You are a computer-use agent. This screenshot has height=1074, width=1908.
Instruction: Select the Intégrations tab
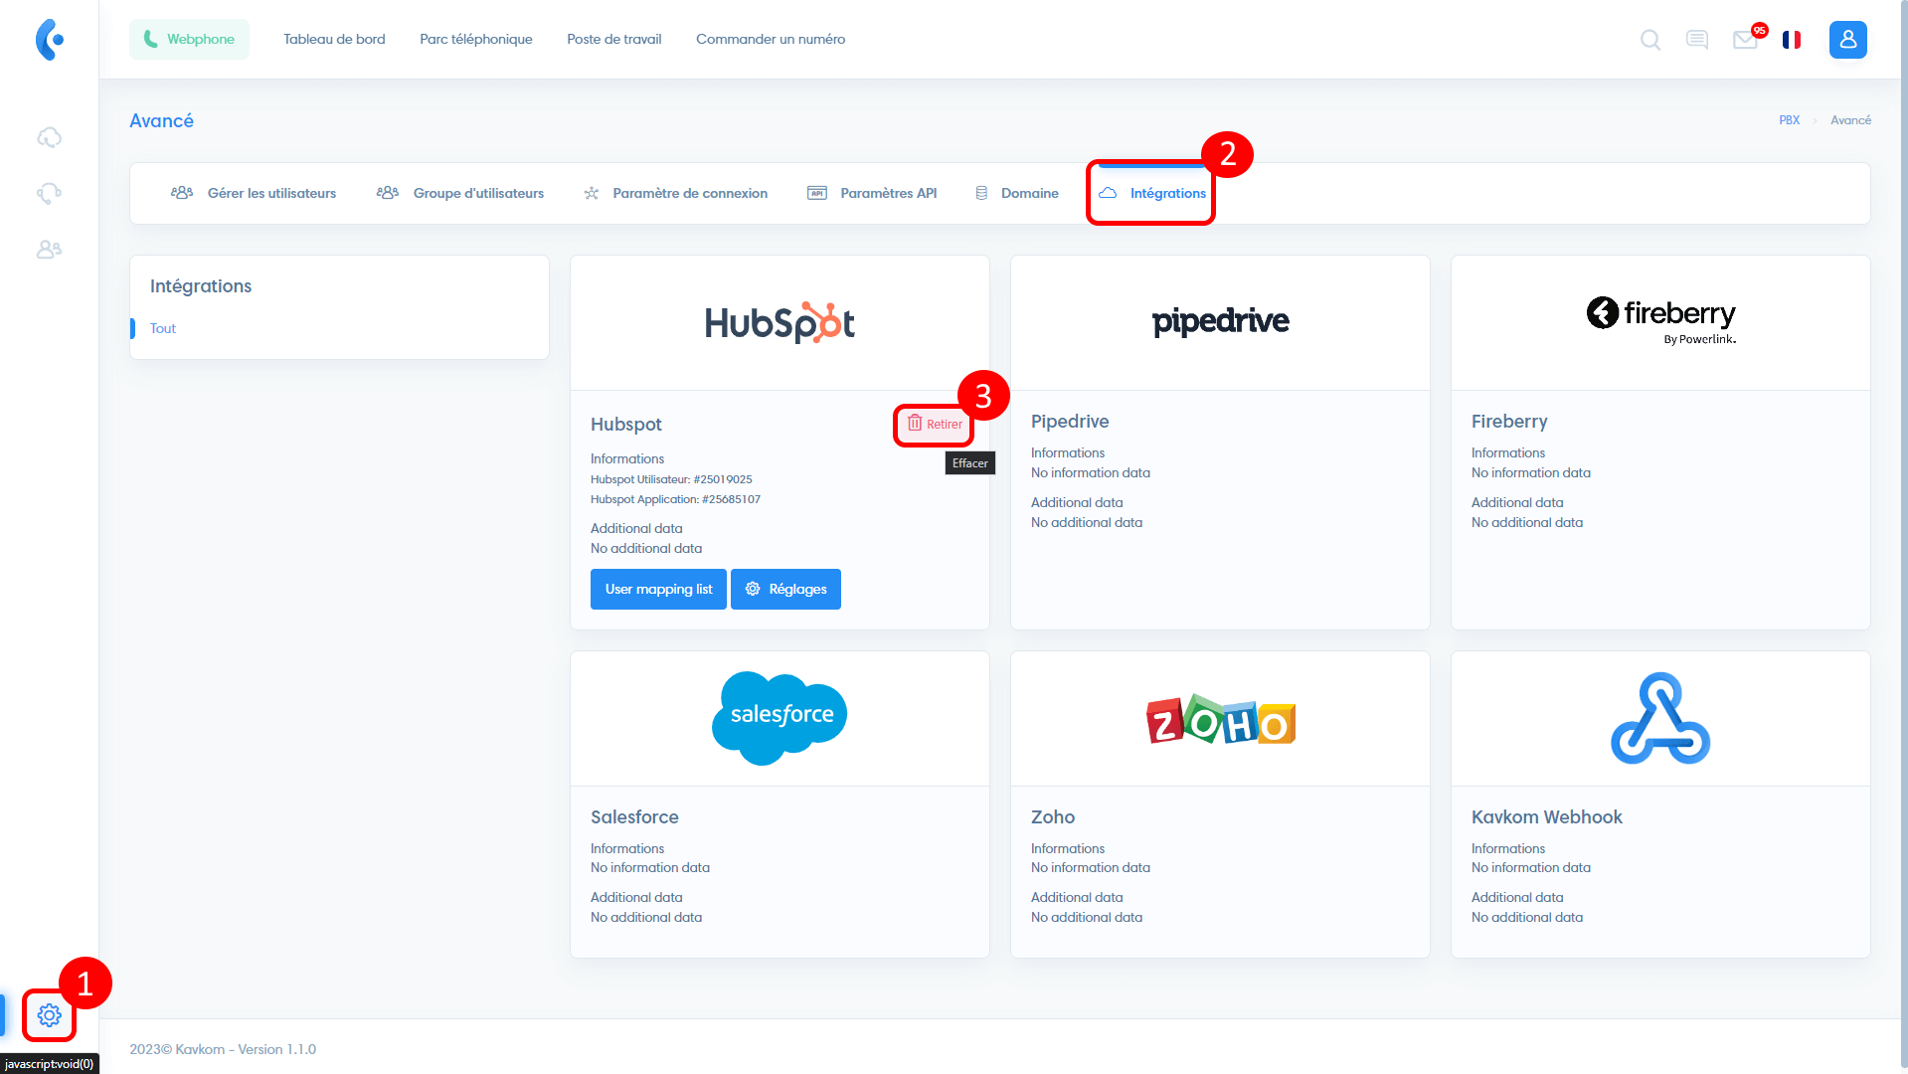point(1152,193)
